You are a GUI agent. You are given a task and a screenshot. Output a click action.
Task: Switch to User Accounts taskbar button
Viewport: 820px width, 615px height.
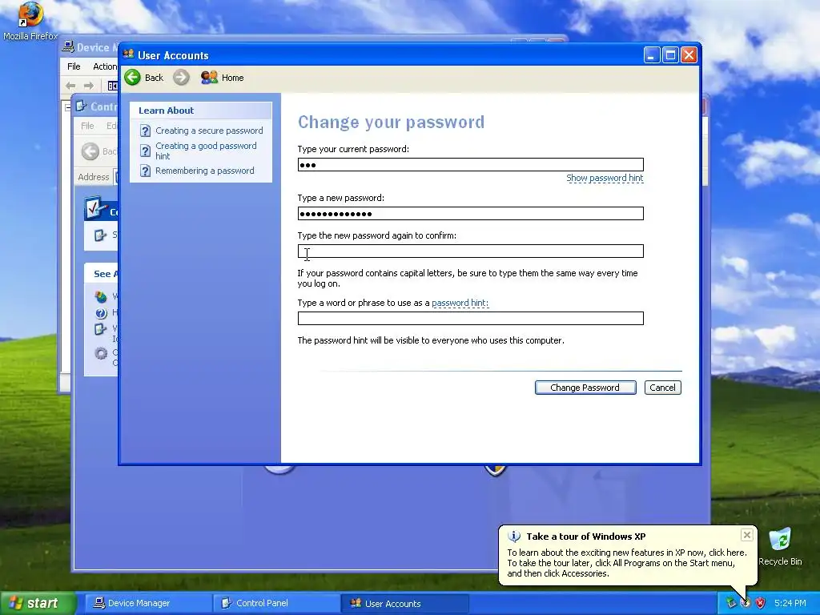coord(404,603)
